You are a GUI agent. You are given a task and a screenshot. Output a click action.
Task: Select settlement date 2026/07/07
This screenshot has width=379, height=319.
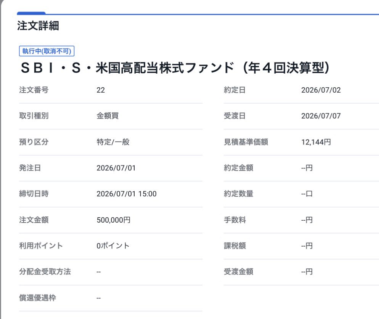click(x=321, y=116)
